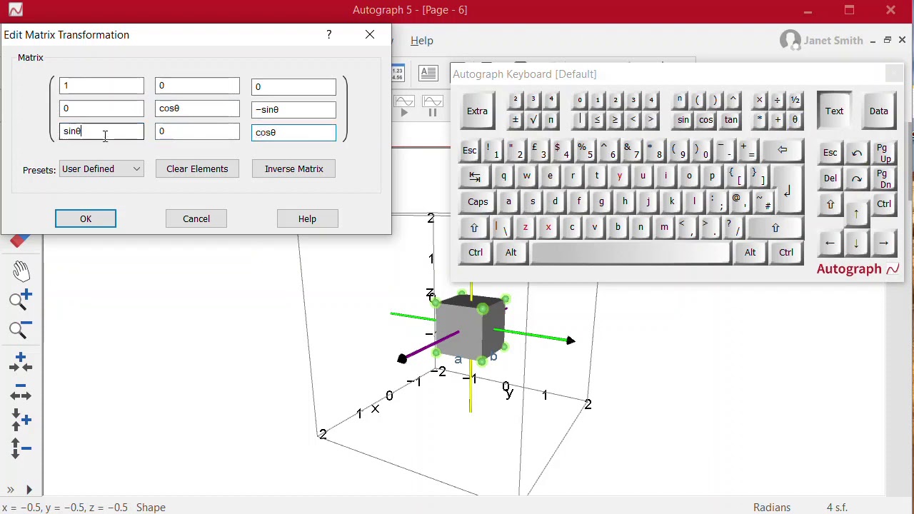914x514 pixels.
Task: Click Clear Elements button
Action: click(x=197, y=169)
